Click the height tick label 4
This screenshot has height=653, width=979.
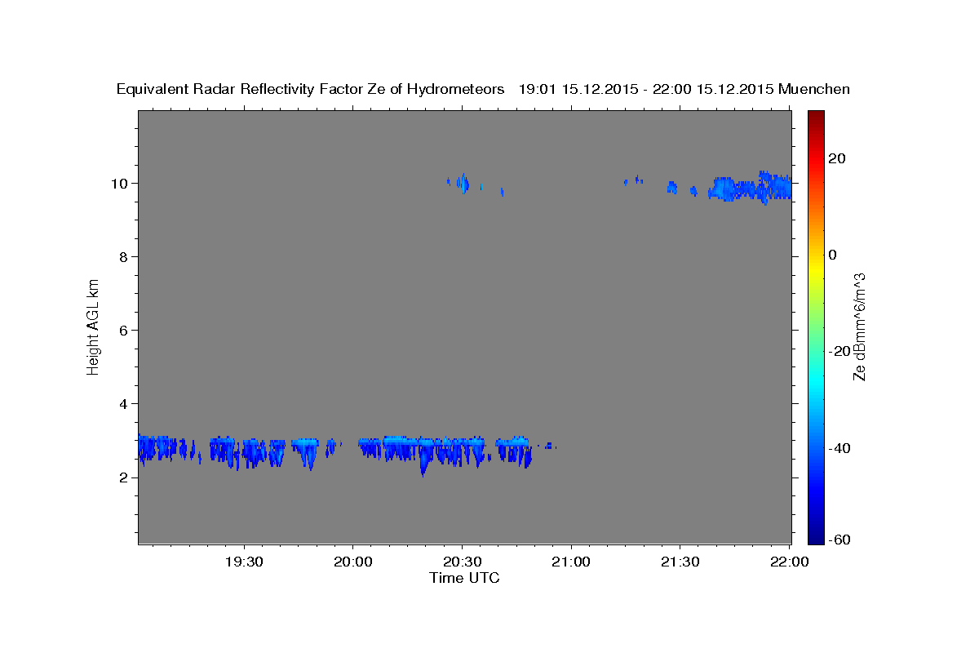point(122,404)
